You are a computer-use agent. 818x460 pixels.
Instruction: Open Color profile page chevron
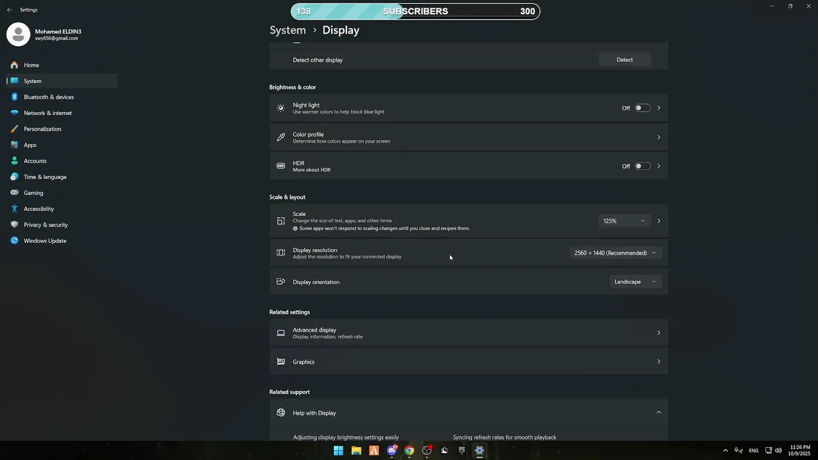(x=659, y=137)
